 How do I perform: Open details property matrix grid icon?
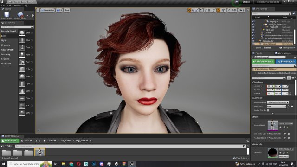pos(289,78)
